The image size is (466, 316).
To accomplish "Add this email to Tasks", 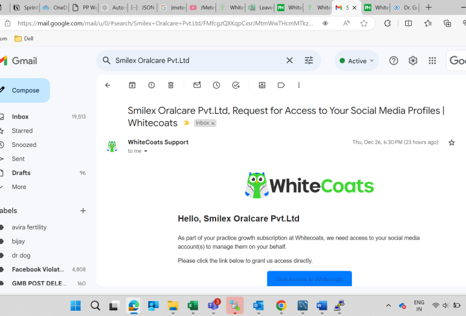I will pos(236,85).
